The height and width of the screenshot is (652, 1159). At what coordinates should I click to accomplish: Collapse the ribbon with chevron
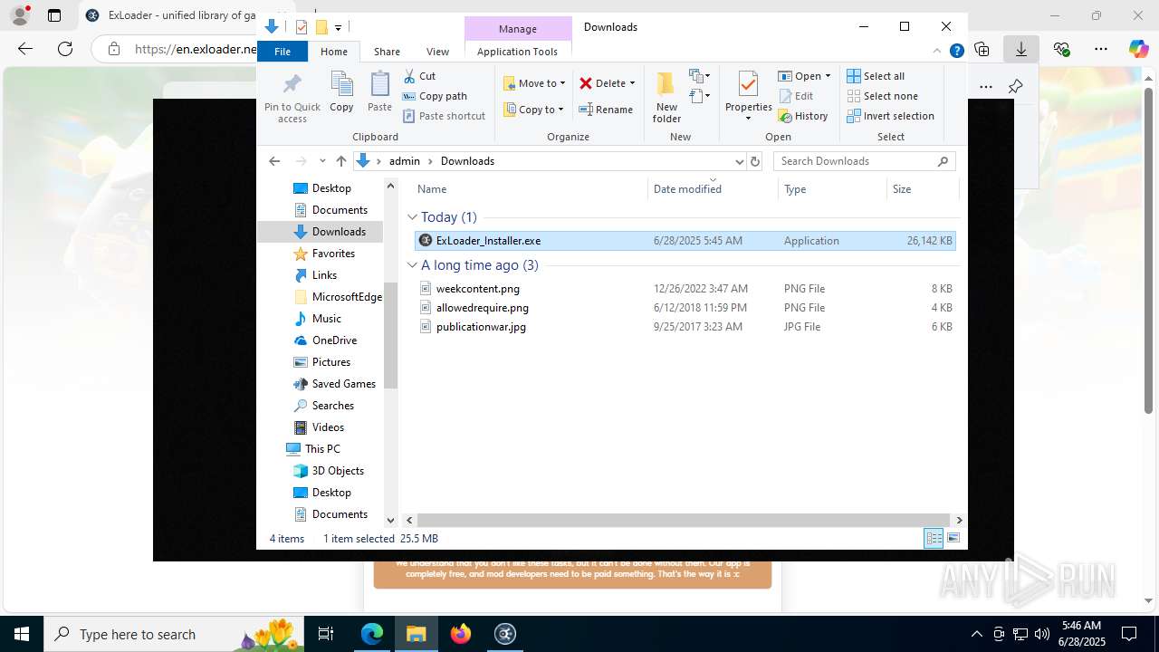(x=937, y=52)
